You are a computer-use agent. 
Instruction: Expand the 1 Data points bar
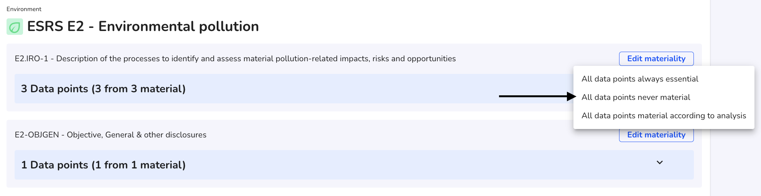click(x=354, y=165)
